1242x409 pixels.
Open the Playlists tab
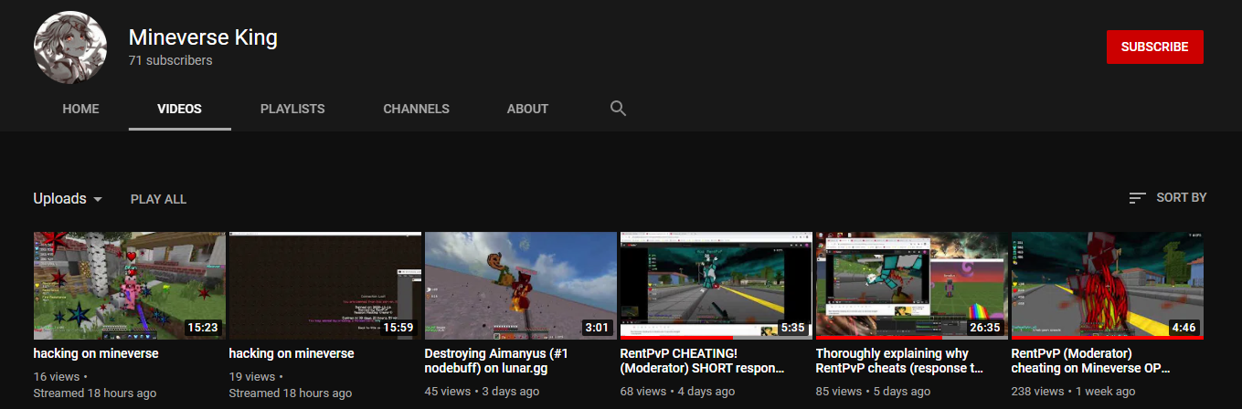pyautogui.click(x=292, y=109)
